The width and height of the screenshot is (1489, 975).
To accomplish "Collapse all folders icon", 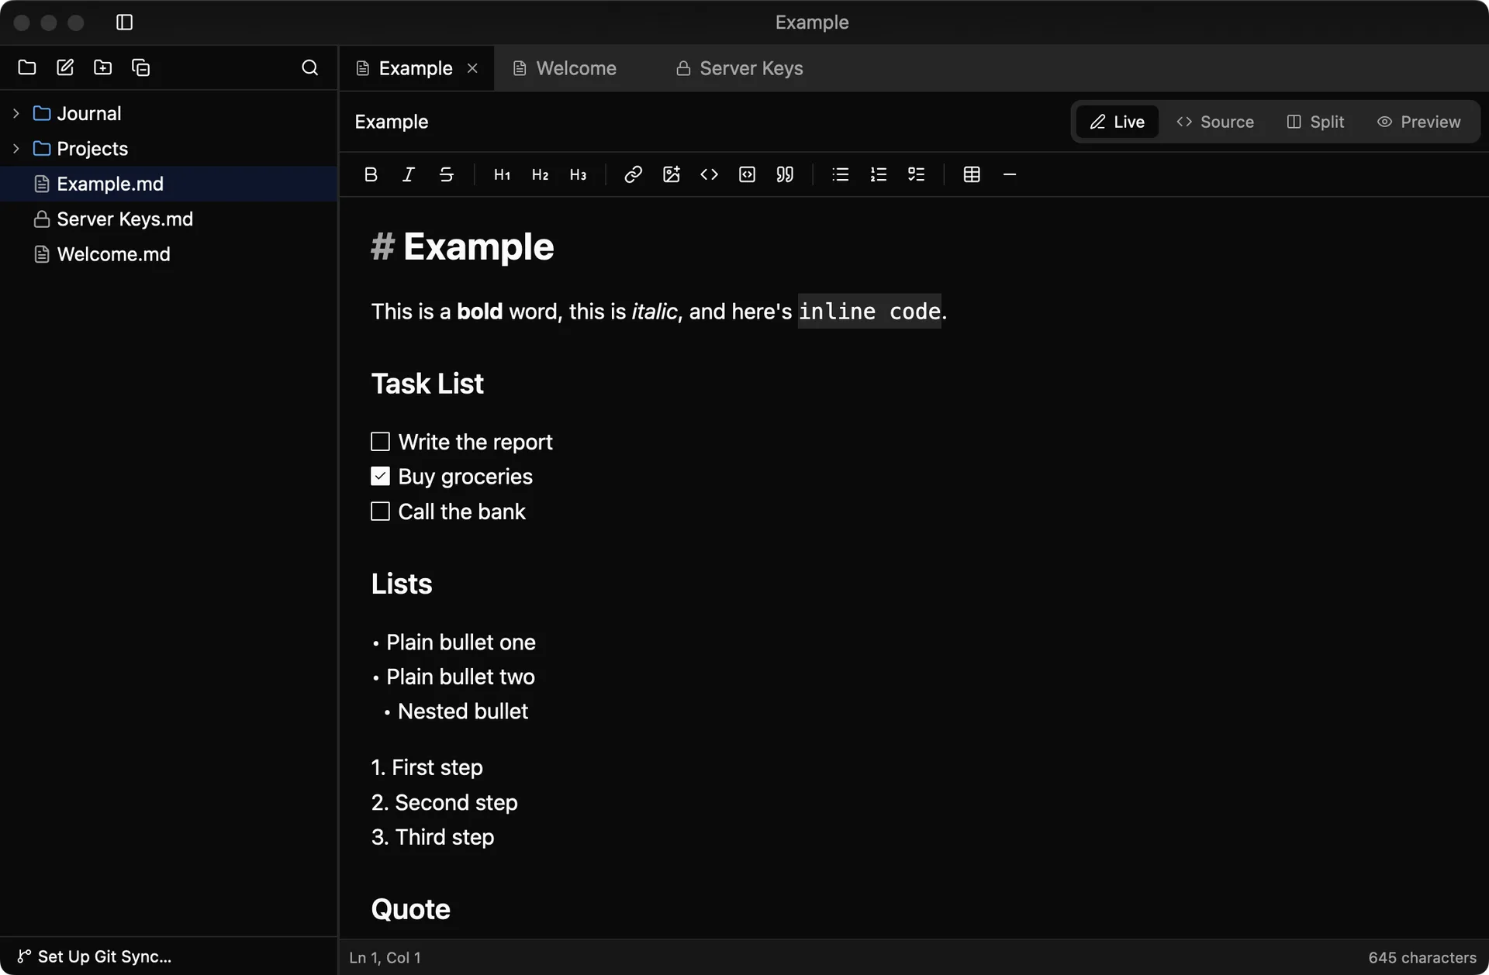I will tap(140, 67).
